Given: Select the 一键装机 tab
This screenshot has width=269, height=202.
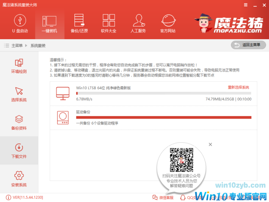Looking at the screenshot, I should click(x=50, y=24).
